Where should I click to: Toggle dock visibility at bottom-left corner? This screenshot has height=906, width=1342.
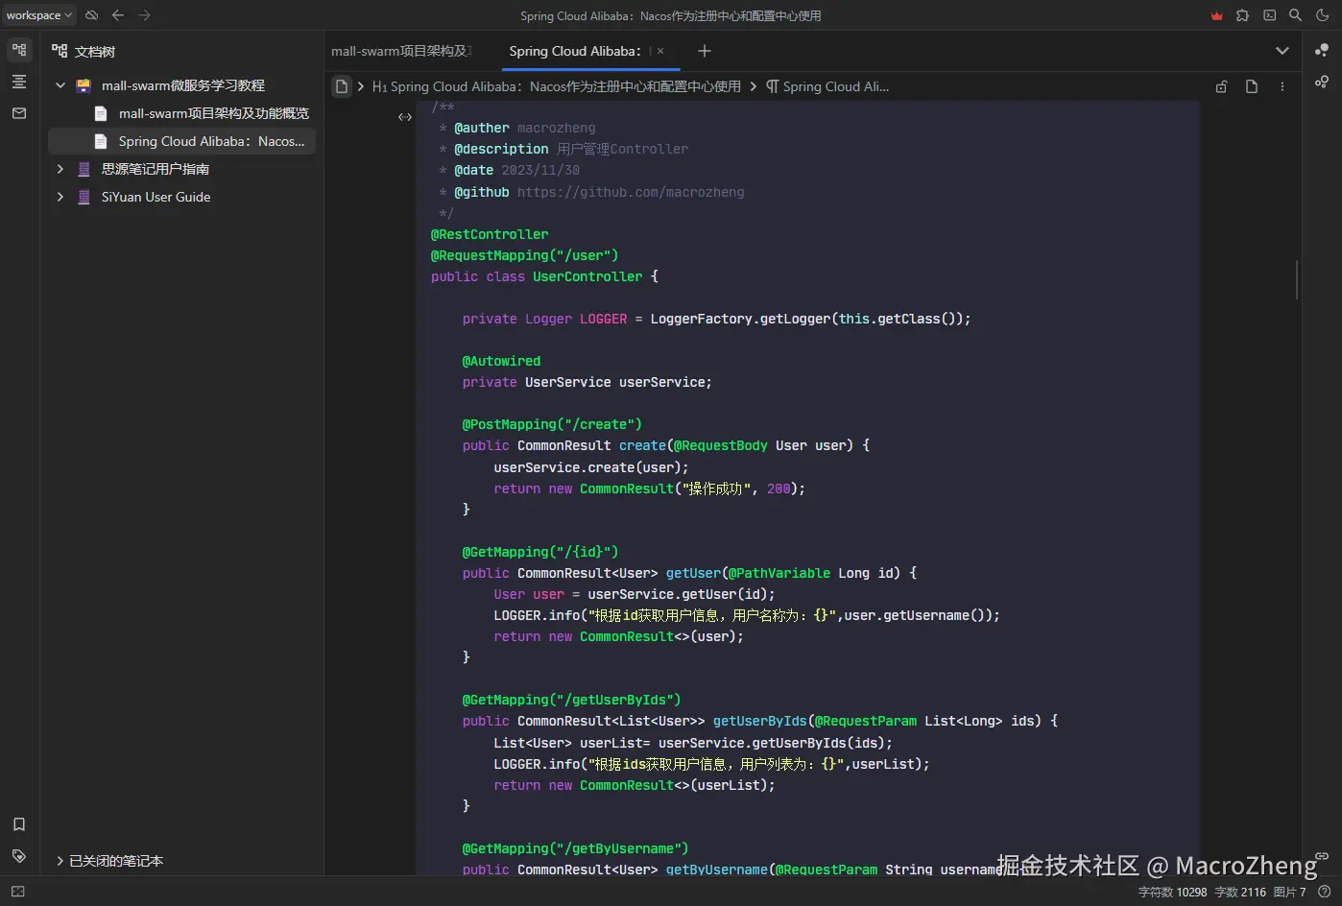click(x=17, y=892)
